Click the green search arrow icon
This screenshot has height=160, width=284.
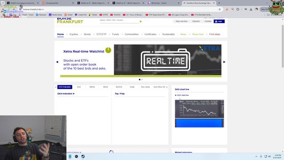[141, 21]
